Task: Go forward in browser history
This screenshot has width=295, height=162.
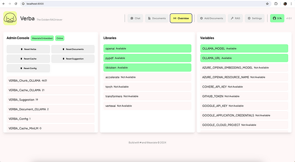Action: click(10, 3)
